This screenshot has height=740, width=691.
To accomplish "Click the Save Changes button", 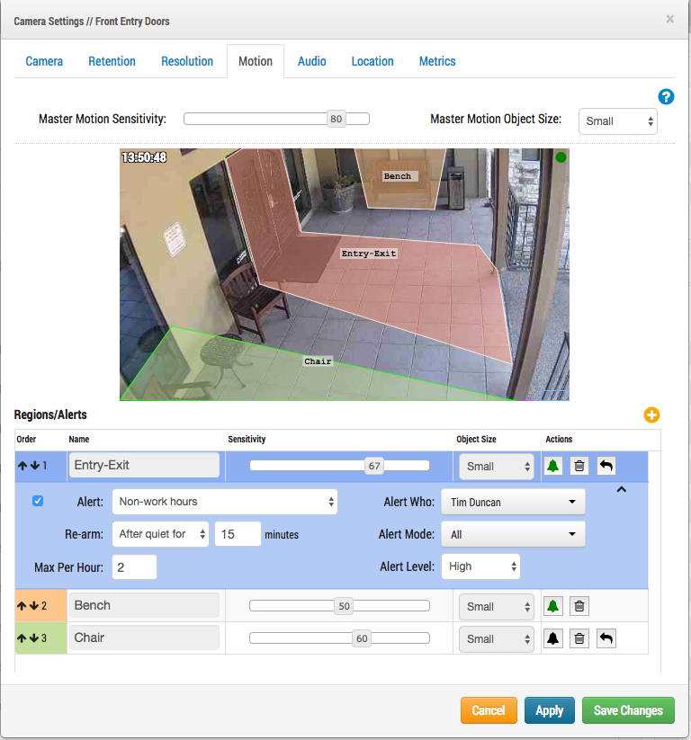I will 628,710.
